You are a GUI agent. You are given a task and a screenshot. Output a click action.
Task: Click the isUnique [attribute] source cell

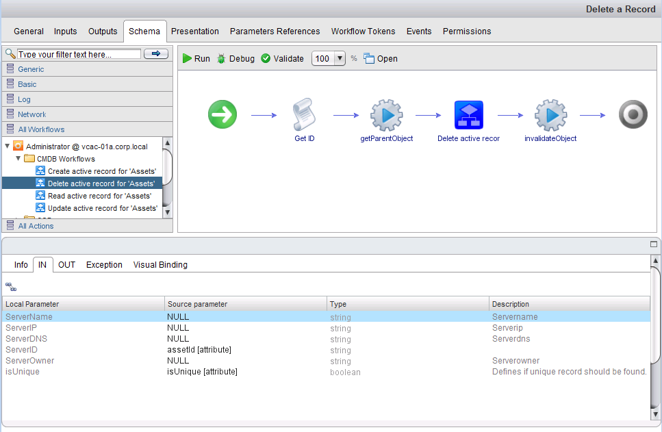click(x=202, y=372)
